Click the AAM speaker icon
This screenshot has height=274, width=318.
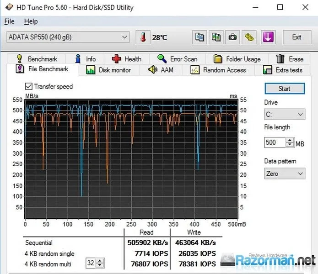[x=153, y=69]
